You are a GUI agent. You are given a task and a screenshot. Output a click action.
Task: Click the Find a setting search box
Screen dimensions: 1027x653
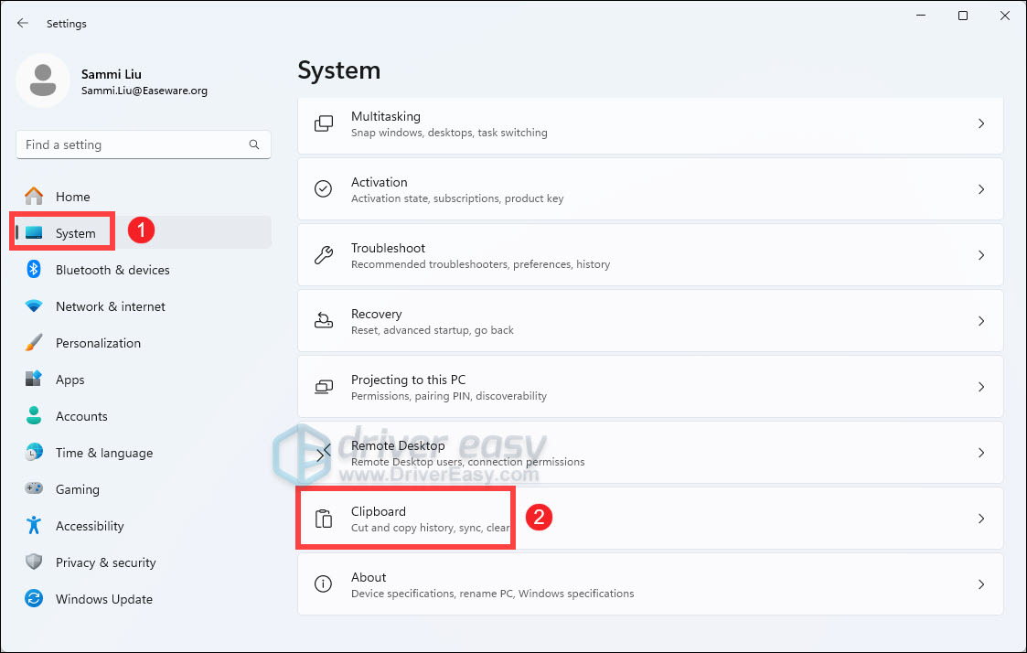tap(133, 145)
